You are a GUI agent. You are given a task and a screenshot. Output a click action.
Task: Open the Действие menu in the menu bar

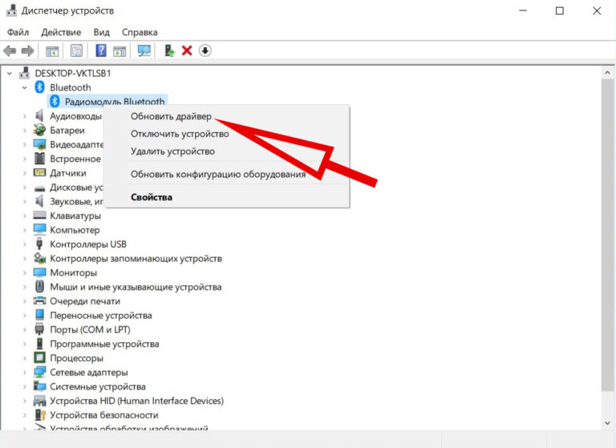point(61,32)
